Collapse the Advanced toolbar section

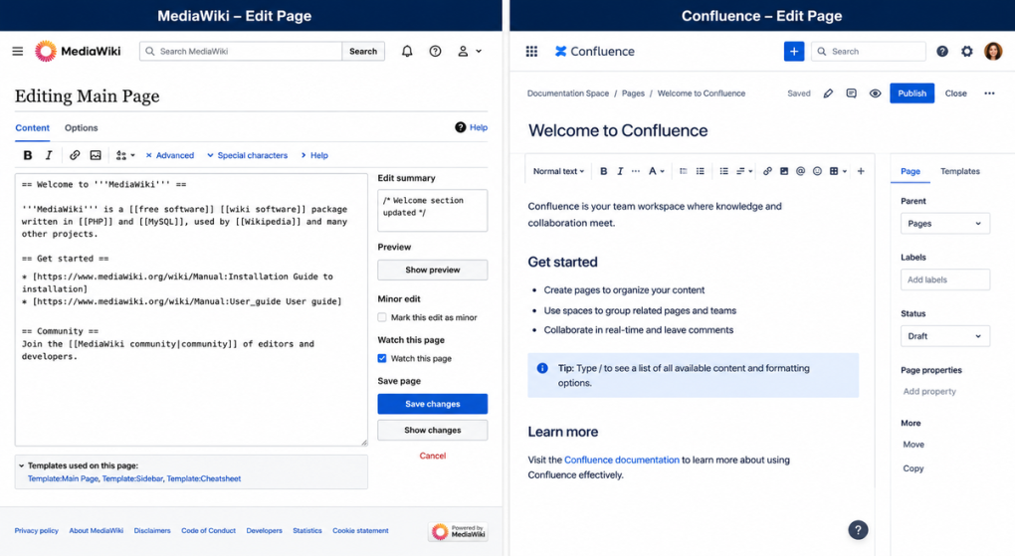(169, 155)
